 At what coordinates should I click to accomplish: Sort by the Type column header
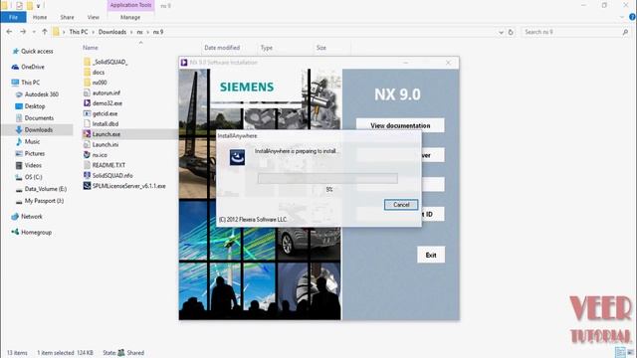point(267,48)
